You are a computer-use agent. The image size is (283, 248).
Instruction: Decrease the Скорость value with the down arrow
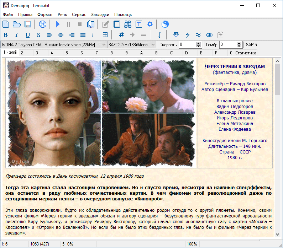[198, 46]
